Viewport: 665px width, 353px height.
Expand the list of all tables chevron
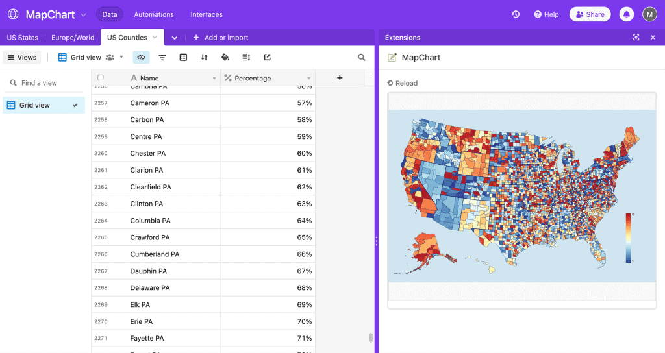coord(174,38)
